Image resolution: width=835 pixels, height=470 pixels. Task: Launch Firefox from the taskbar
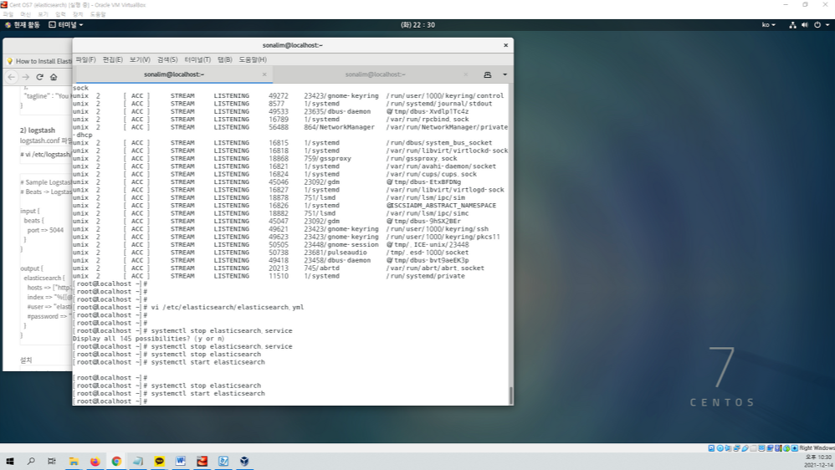coord(95,461)
